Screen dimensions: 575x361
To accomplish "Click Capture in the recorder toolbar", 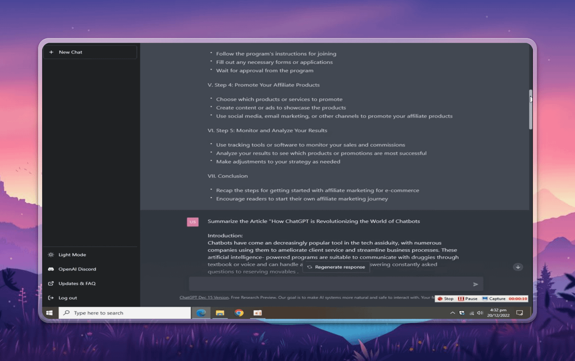I will click(494, 299).
